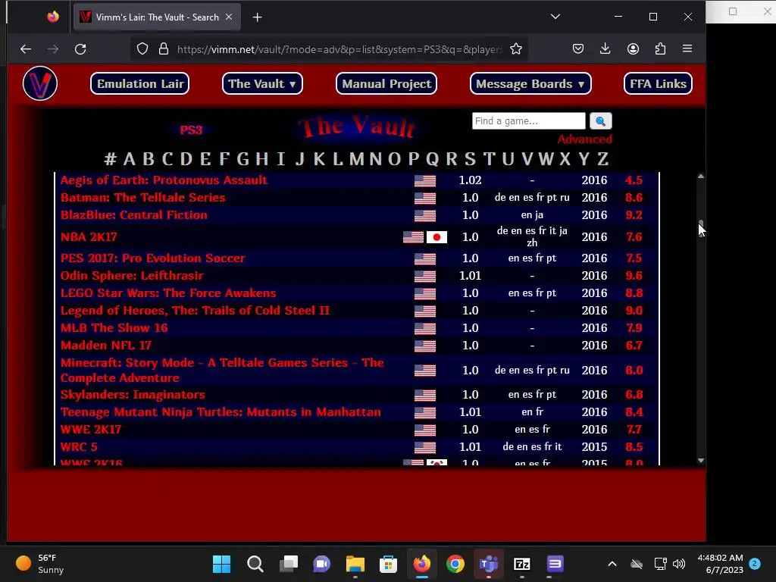Go back with the browser back arrow
This screenshot has width=776, height=582.
pos(26,49)
